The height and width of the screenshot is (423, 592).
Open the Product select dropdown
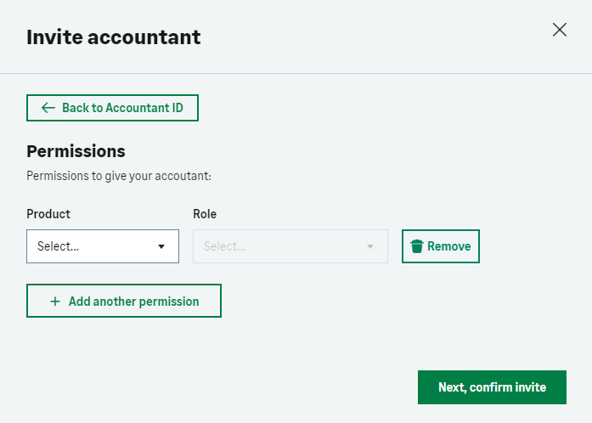(103, 246)
